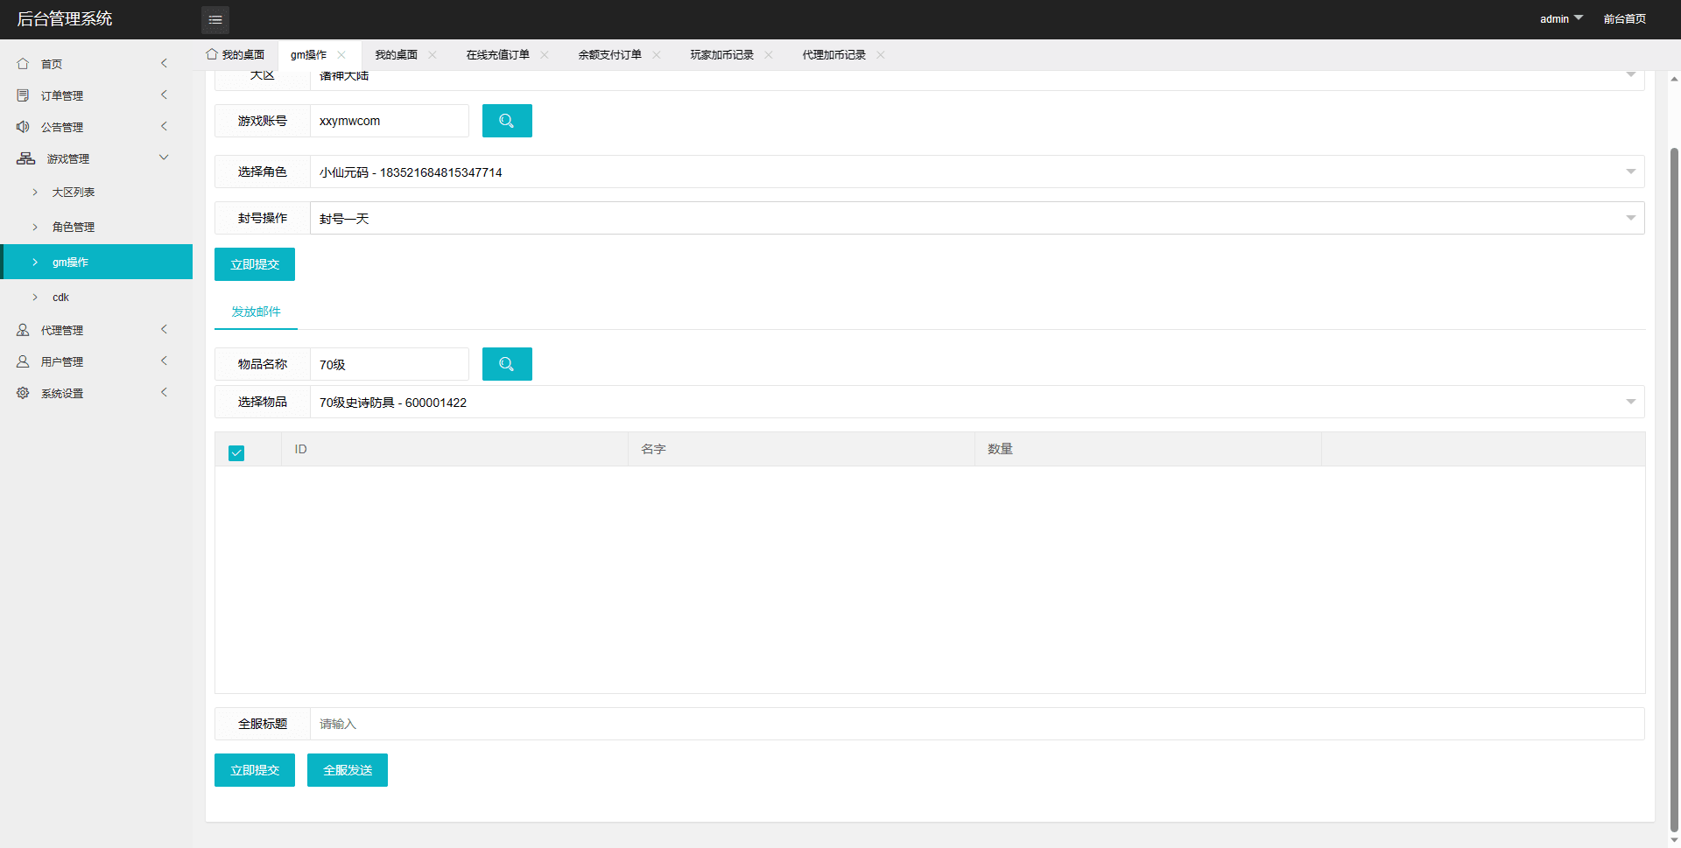
Task: Switch to the 余额支付订单 tab
Action: (x=609, y=54)
